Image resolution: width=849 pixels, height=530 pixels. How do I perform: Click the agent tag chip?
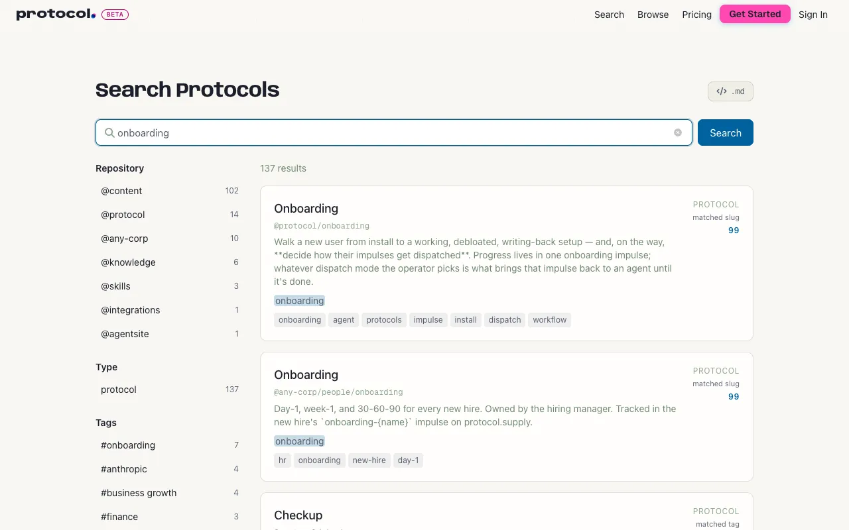click(344, 320)
